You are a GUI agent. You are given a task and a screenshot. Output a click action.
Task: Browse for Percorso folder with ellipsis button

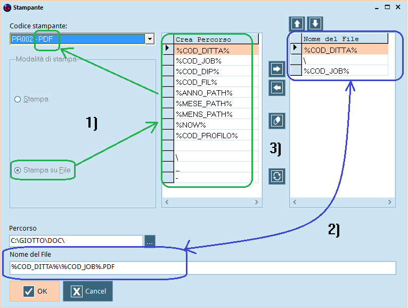click(x=150, y=241)
